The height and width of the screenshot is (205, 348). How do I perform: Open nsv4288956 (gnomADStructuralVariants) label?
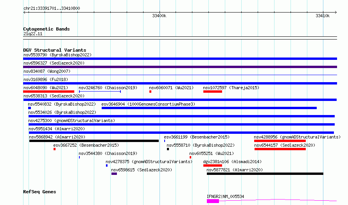tap(297, 137)
